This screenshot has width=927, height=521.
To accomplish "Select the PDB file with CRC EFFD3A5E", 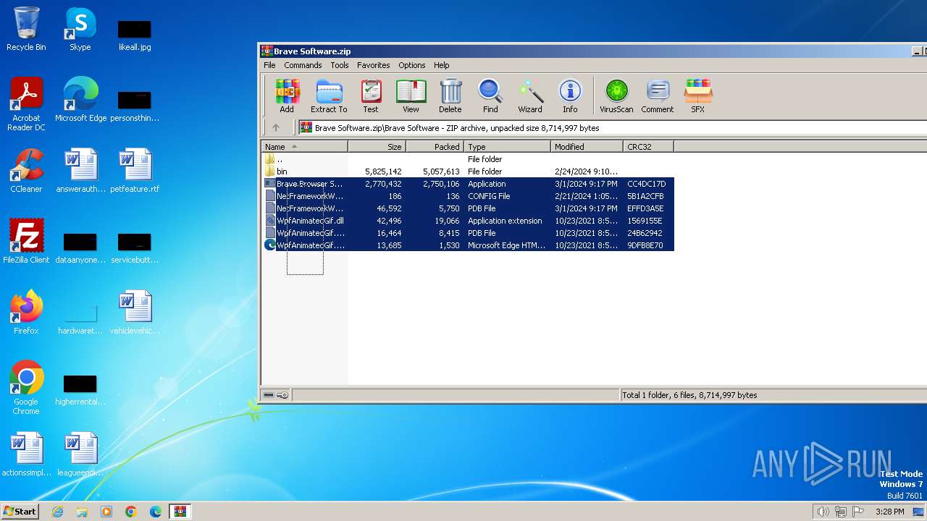I will 468,208.
